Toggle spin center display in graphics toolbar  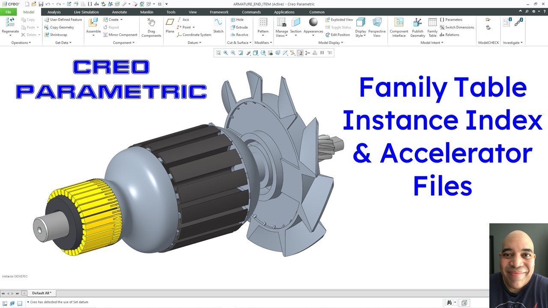pos(307,53)
